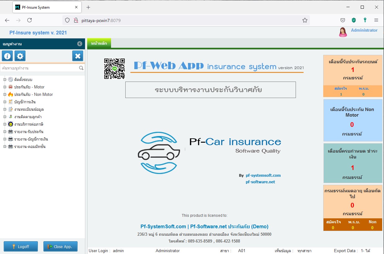The image size is (384, 254).
Task: Open the เดือนนี้รับประกันรถยนต์ summary card
Action: click(x=353, y=76)
